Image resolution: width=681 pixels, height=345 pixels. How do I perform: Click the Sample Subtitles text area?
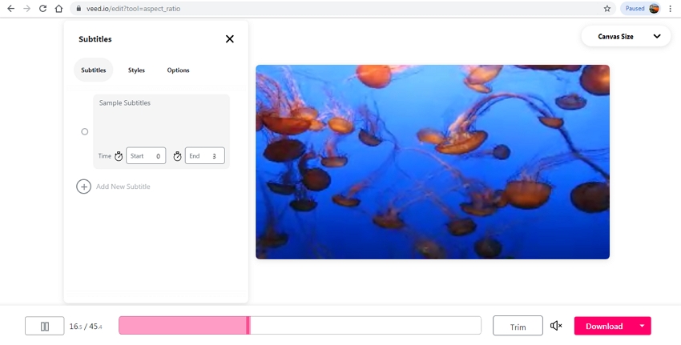point(161,120)
